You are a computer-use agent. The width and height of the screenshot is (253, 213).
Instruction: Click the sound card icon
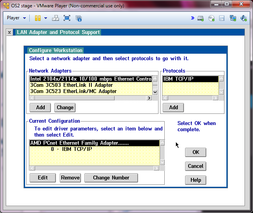(x=243, y=18)
